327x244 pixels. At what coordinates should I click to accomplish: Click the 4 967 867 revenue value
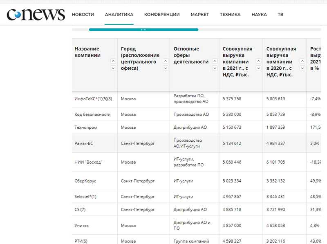[232, 196]
